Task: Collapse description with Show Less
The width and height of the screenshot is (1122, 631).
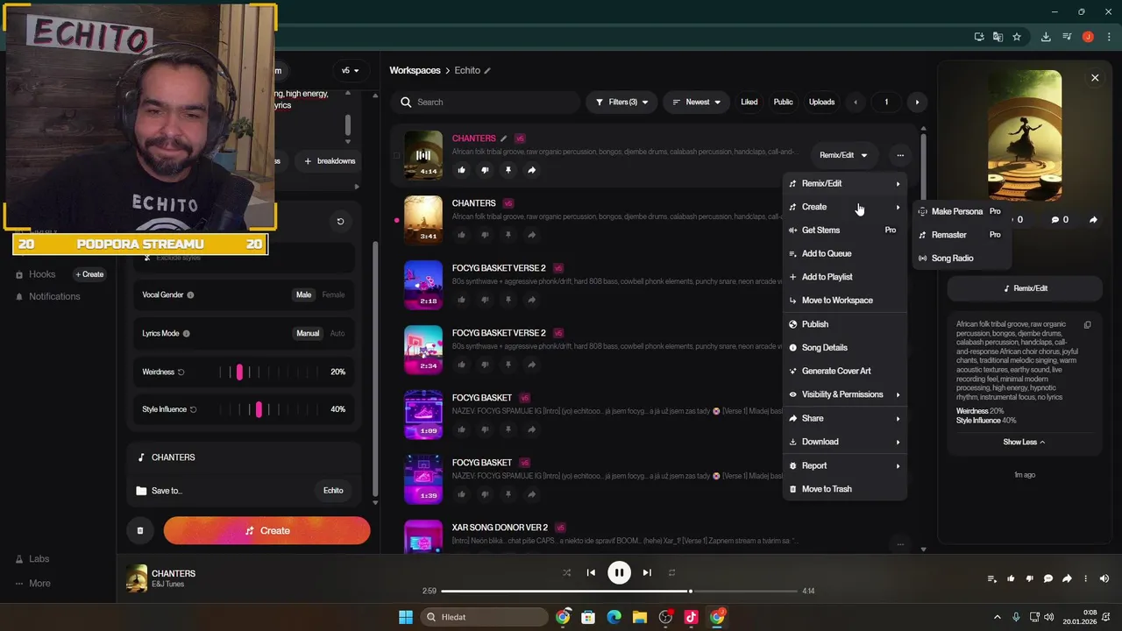Action: (1024, 443)
